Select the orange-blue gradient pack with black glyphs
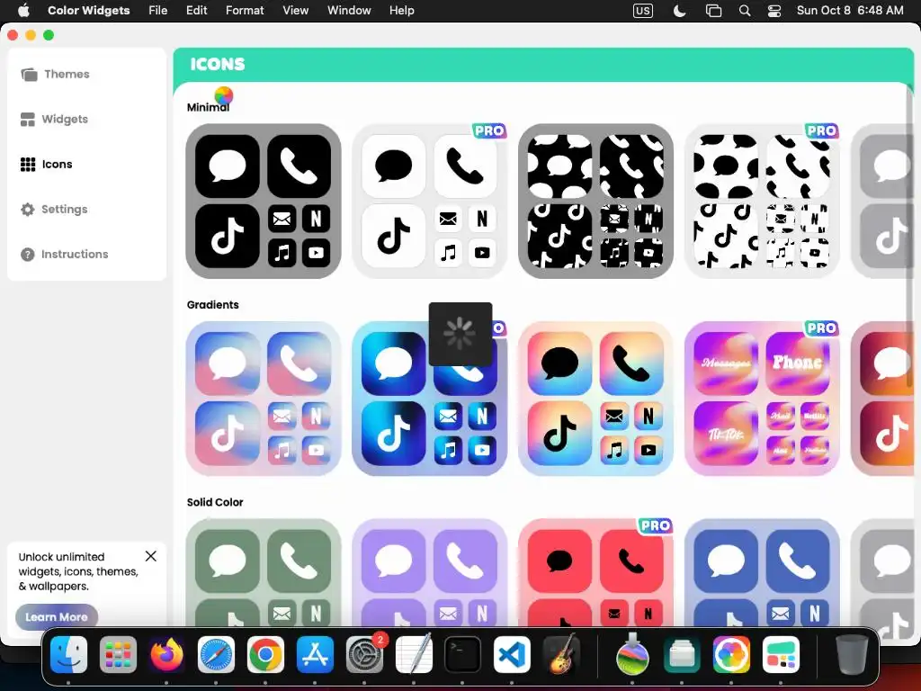This screenshot has width=921, height=691. [x=595, y=399]
